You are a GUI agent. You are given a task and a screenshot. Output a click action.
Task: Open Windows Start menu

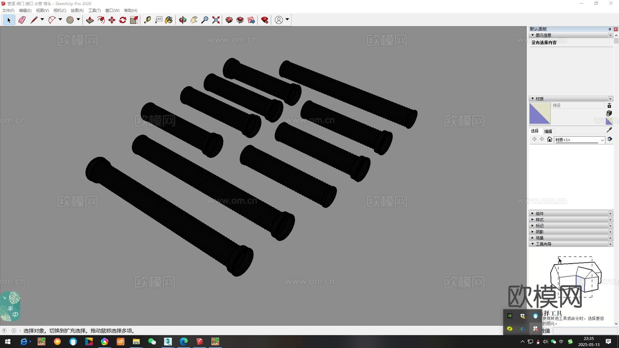coord(8,341)
